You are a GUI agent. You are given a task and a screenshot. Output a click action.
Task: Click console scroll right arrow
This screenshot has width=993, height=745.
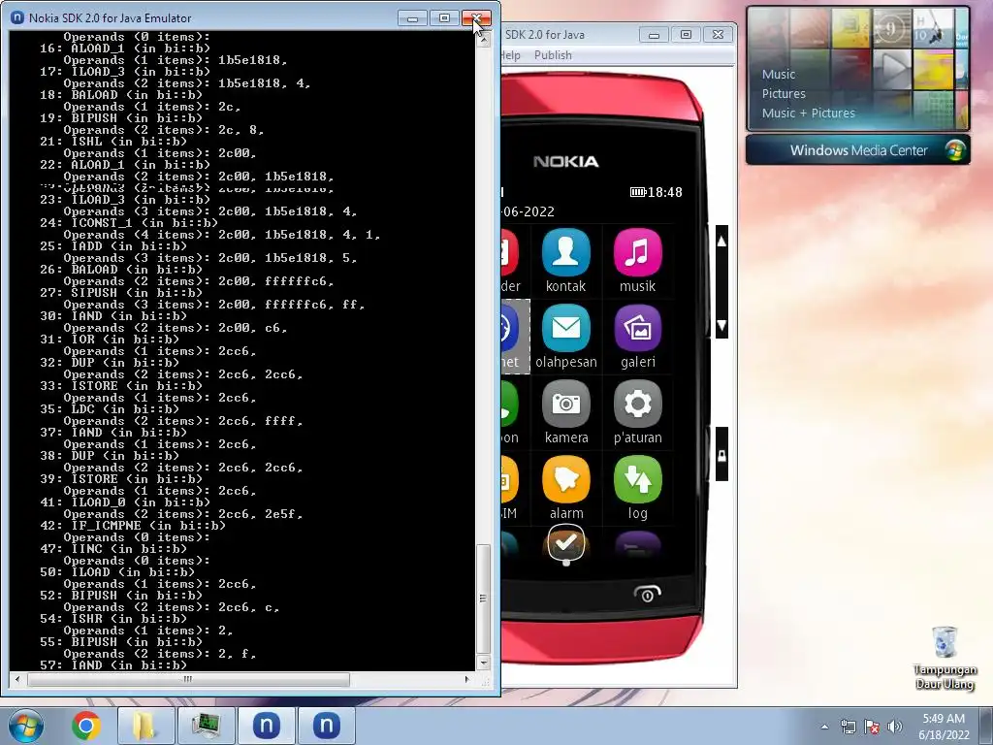pos(466,679)
